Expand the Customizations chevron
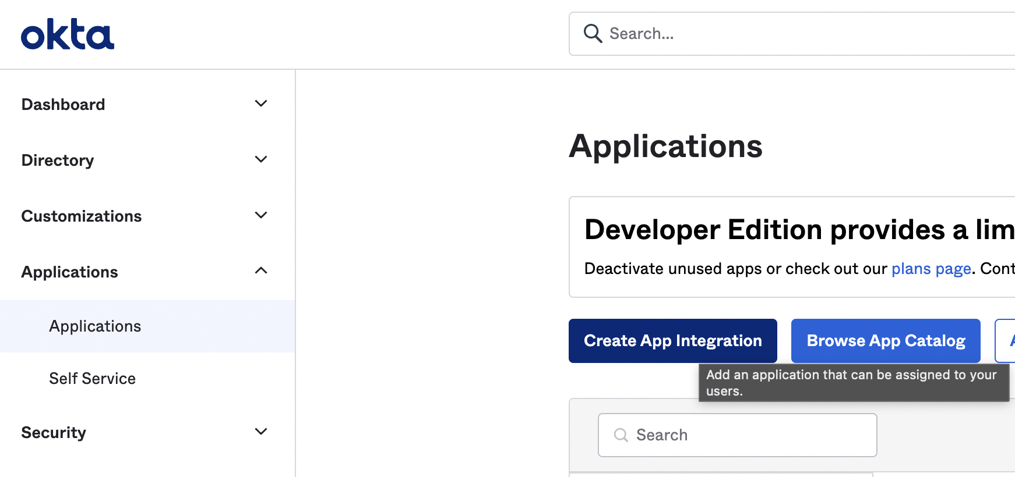1015x477 pixels. click(x=261, y=215)
